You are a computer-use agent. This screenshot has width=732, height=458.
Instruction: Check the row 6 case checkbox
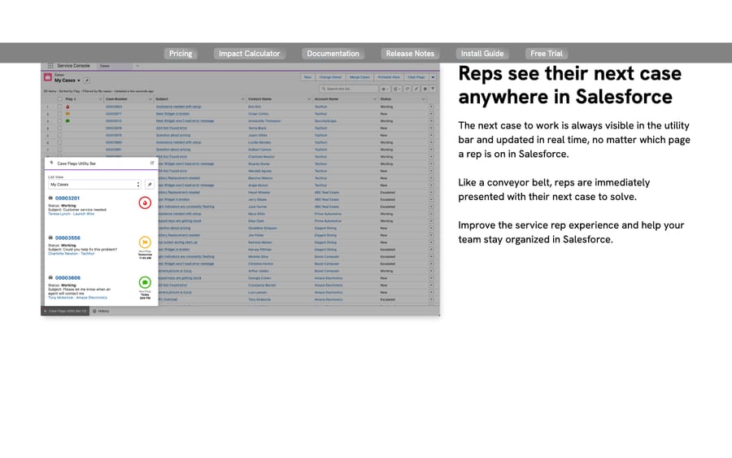coord(59,142)
